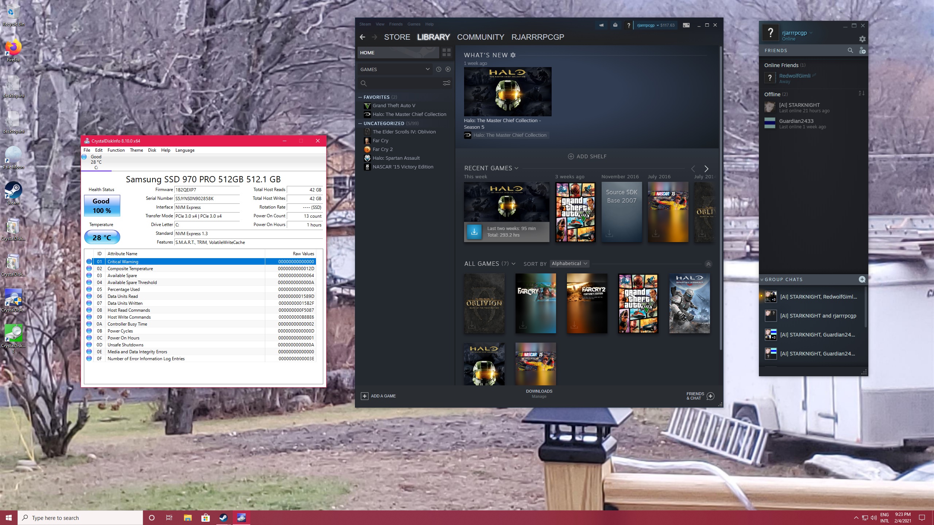Select Composite Temperature attribute row
934x525 pixels.
coord(201,269)
